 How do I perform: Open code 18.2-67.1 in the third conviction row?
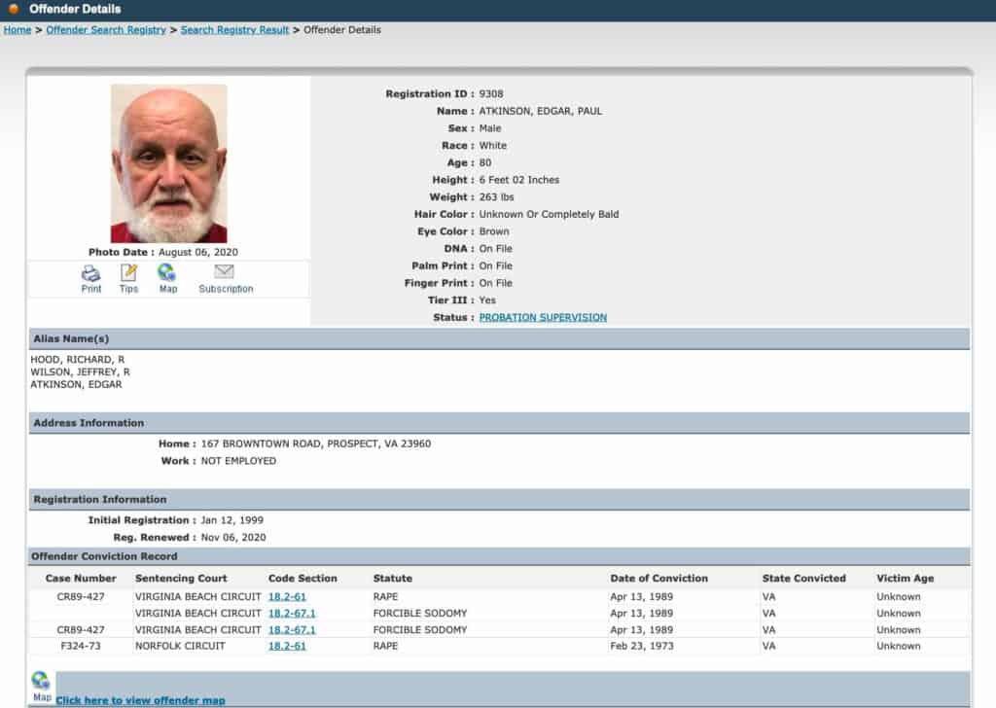292,630
